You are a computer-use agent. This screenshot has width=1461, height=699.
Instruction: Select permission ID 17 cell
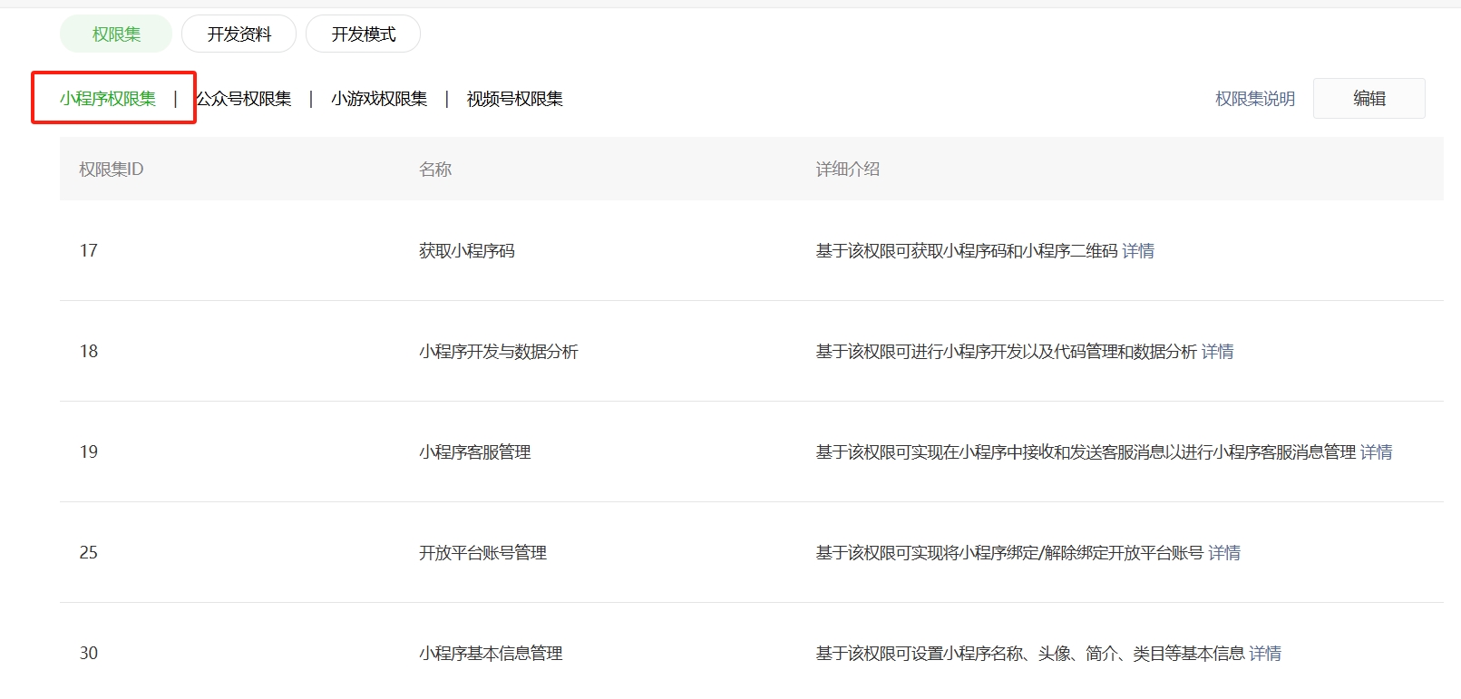click(89, 251)
